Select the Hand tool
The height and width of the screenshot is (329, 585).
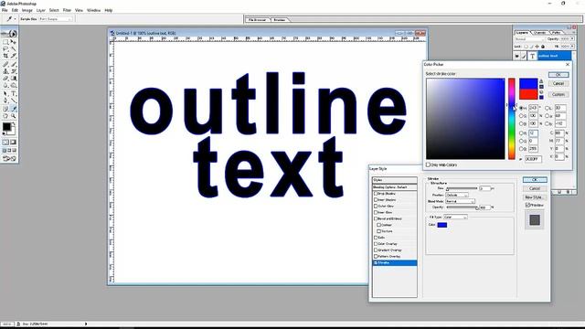coord(5,116)
